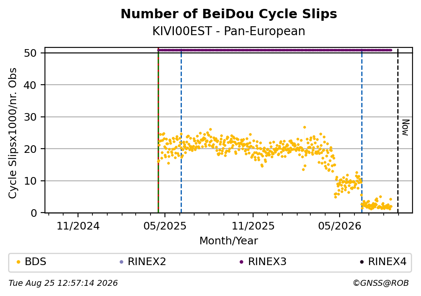Image resolution: width=421 pixels, height=296 pixels.
Task: Click the 05/2026 x-axis tick label
Action: point(340,226)
